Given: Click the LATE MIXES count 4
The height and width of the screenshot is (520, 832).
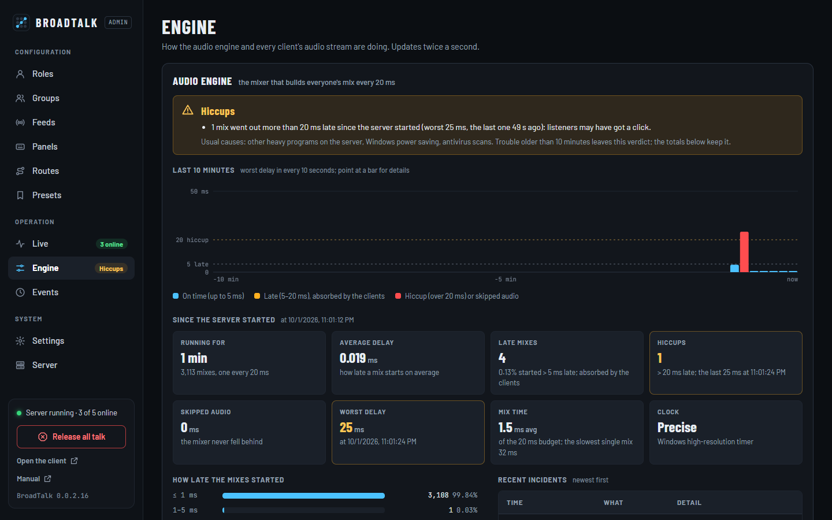Looking at the screenshot, I should click(502, 358).
